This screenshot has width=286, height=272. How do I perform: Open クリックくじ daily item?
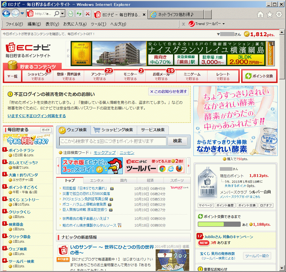pos(20,212)
